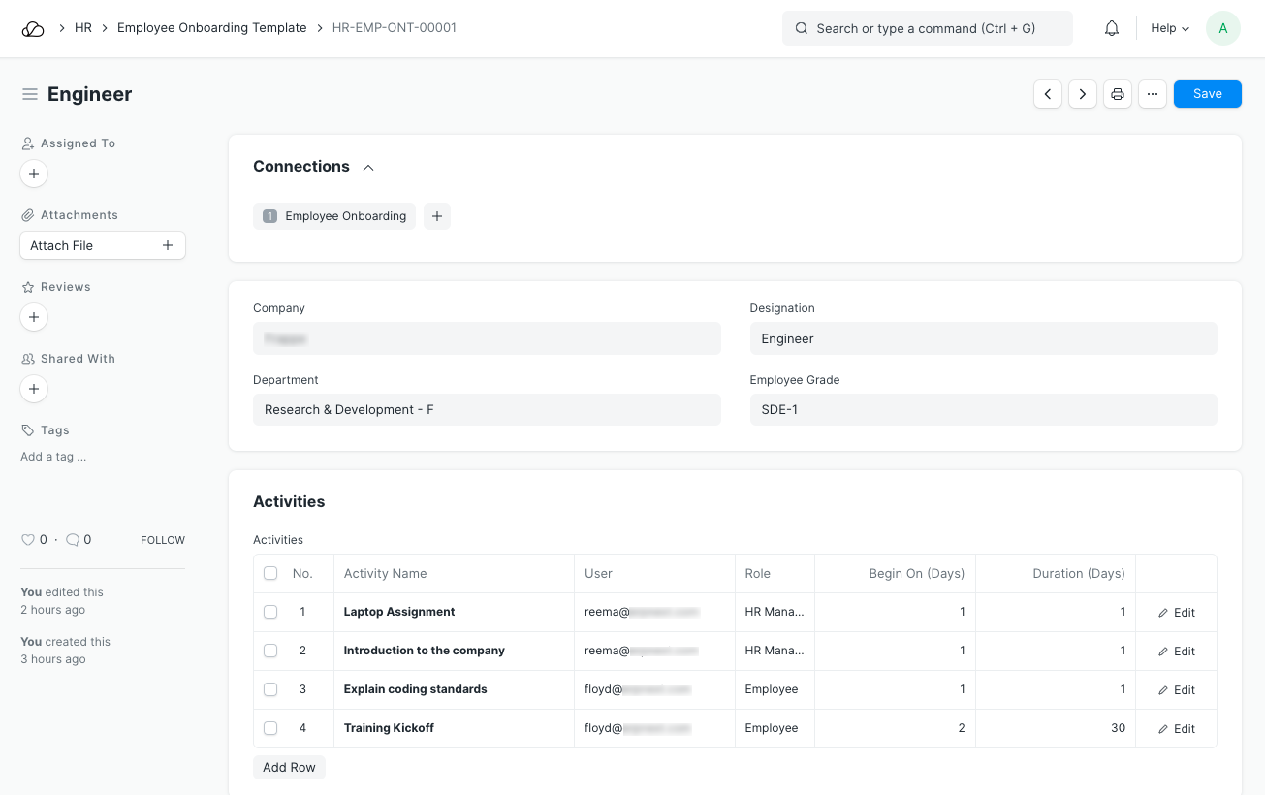This screenshot has width=1265, height=795.
Task: Go to next document arrow
Action: point(1083,94)
